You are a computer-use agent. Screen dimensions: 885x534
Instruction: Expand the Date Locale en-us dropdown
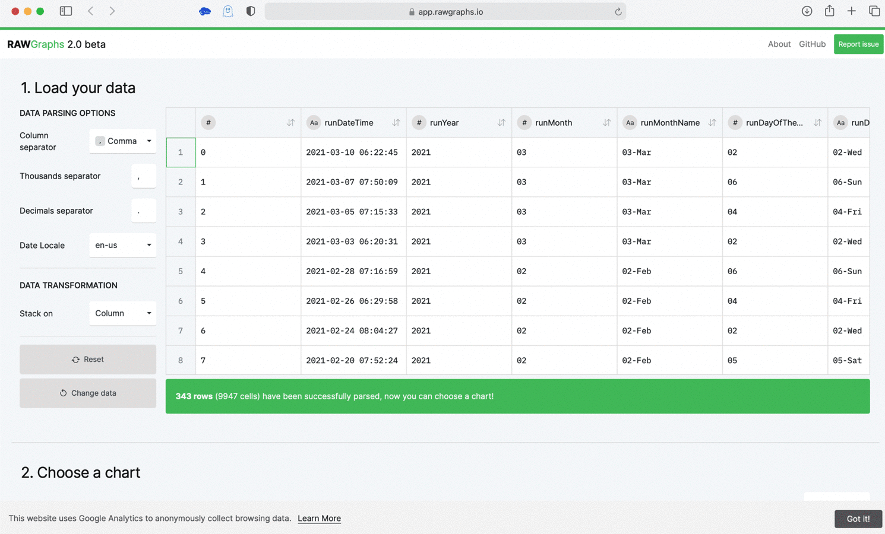[x=123, y=245]
